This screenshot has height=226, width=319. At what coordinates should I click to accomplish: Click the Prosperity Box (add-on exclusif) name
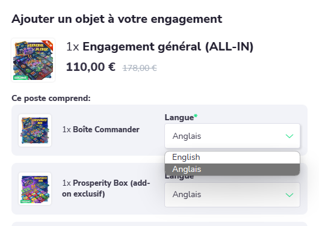pos(106,188)
